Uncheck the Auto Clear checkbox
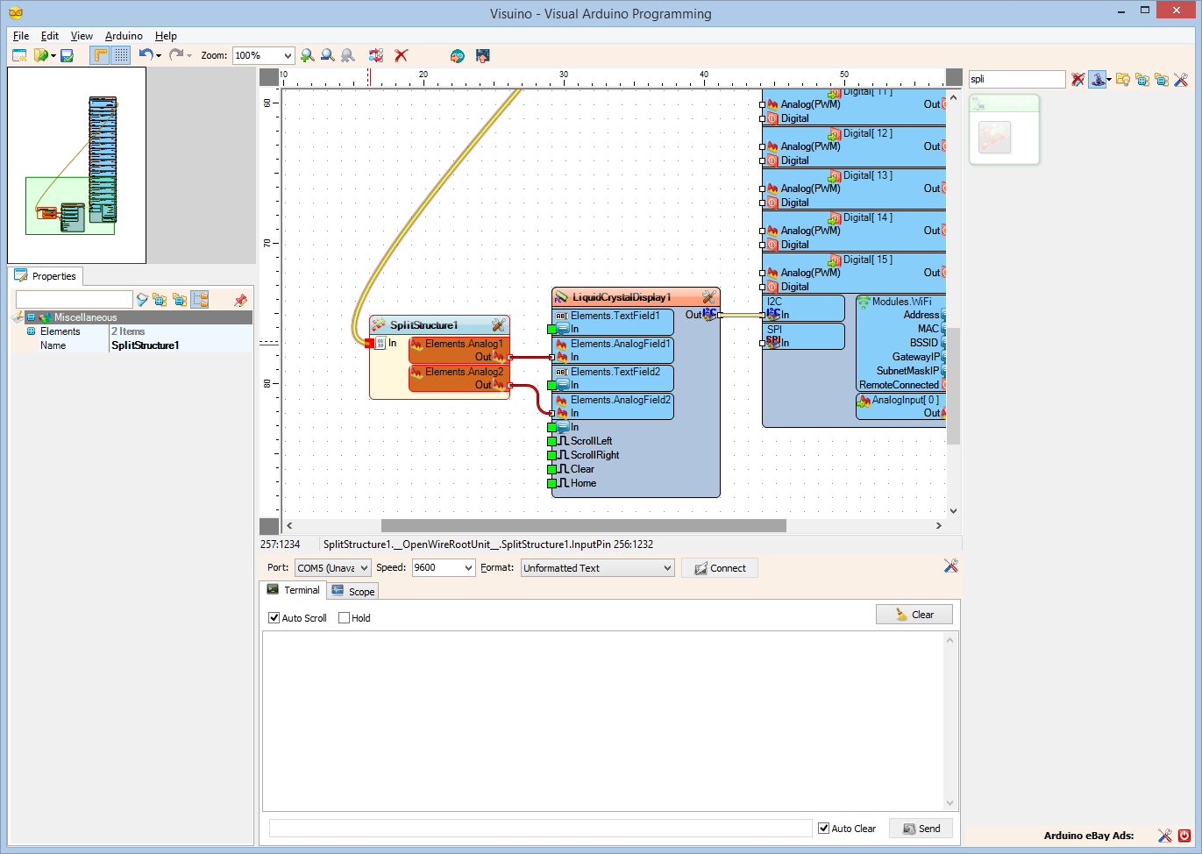 click(823, 829)
